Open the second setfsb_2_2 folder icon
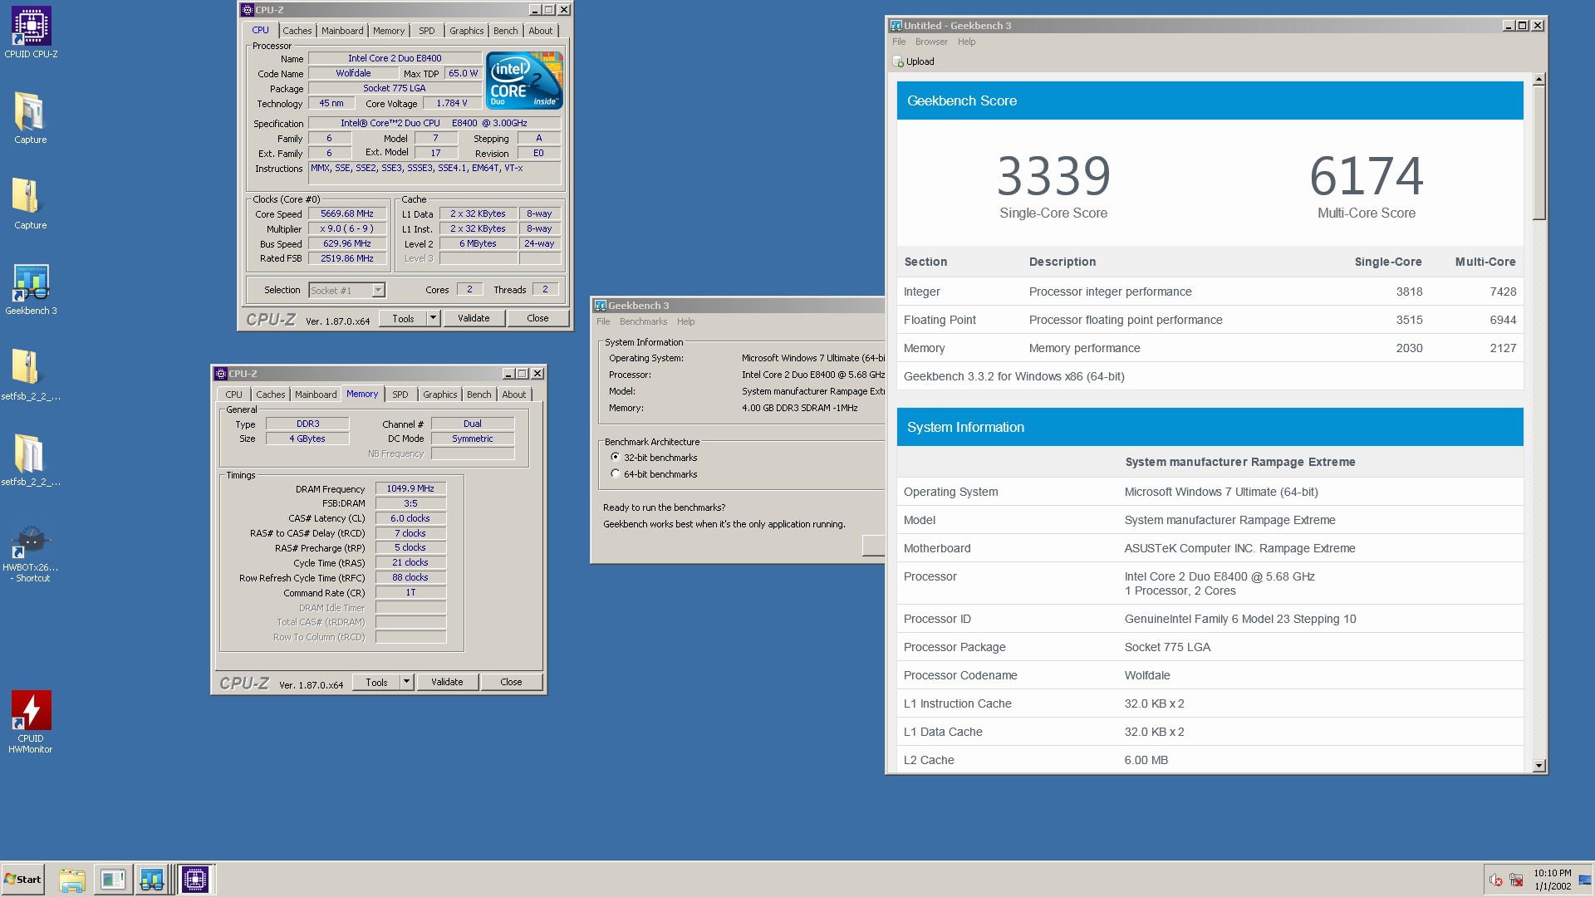This screenshot has height=897, width=1595. pos(30,453)
